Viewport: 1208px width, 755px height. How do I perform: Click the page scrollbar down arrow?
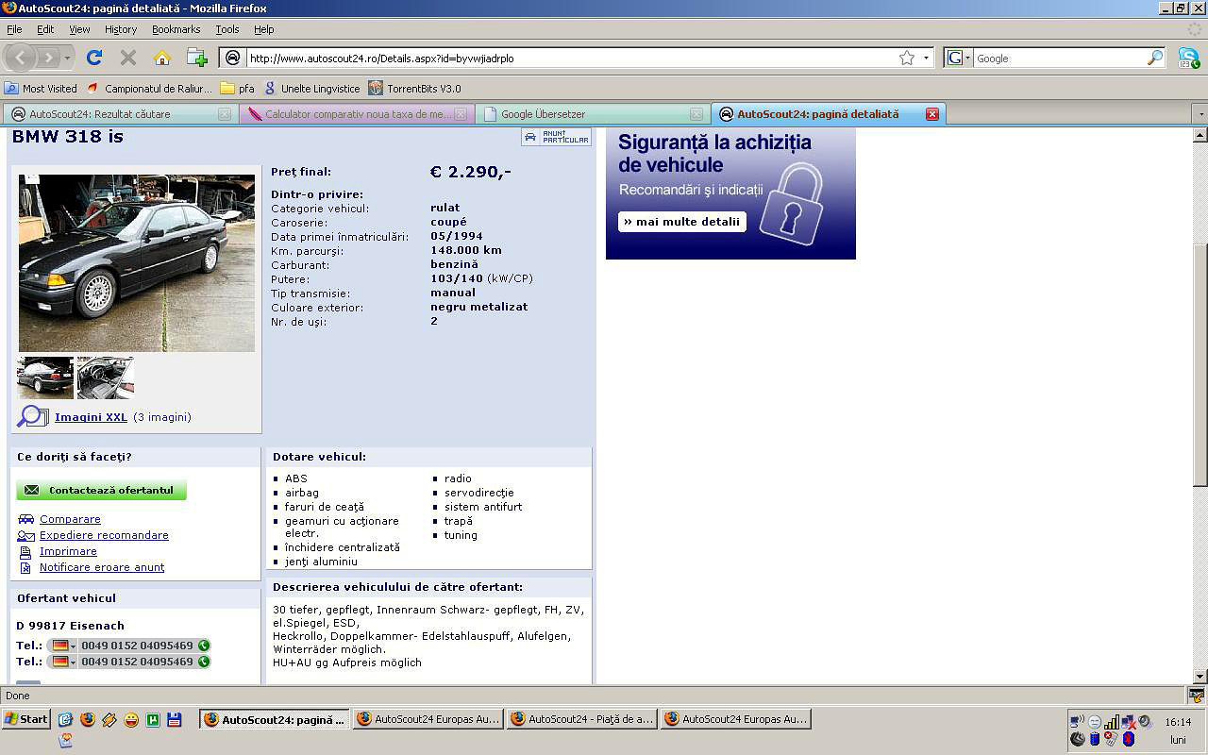click(x=1200, y=677)
